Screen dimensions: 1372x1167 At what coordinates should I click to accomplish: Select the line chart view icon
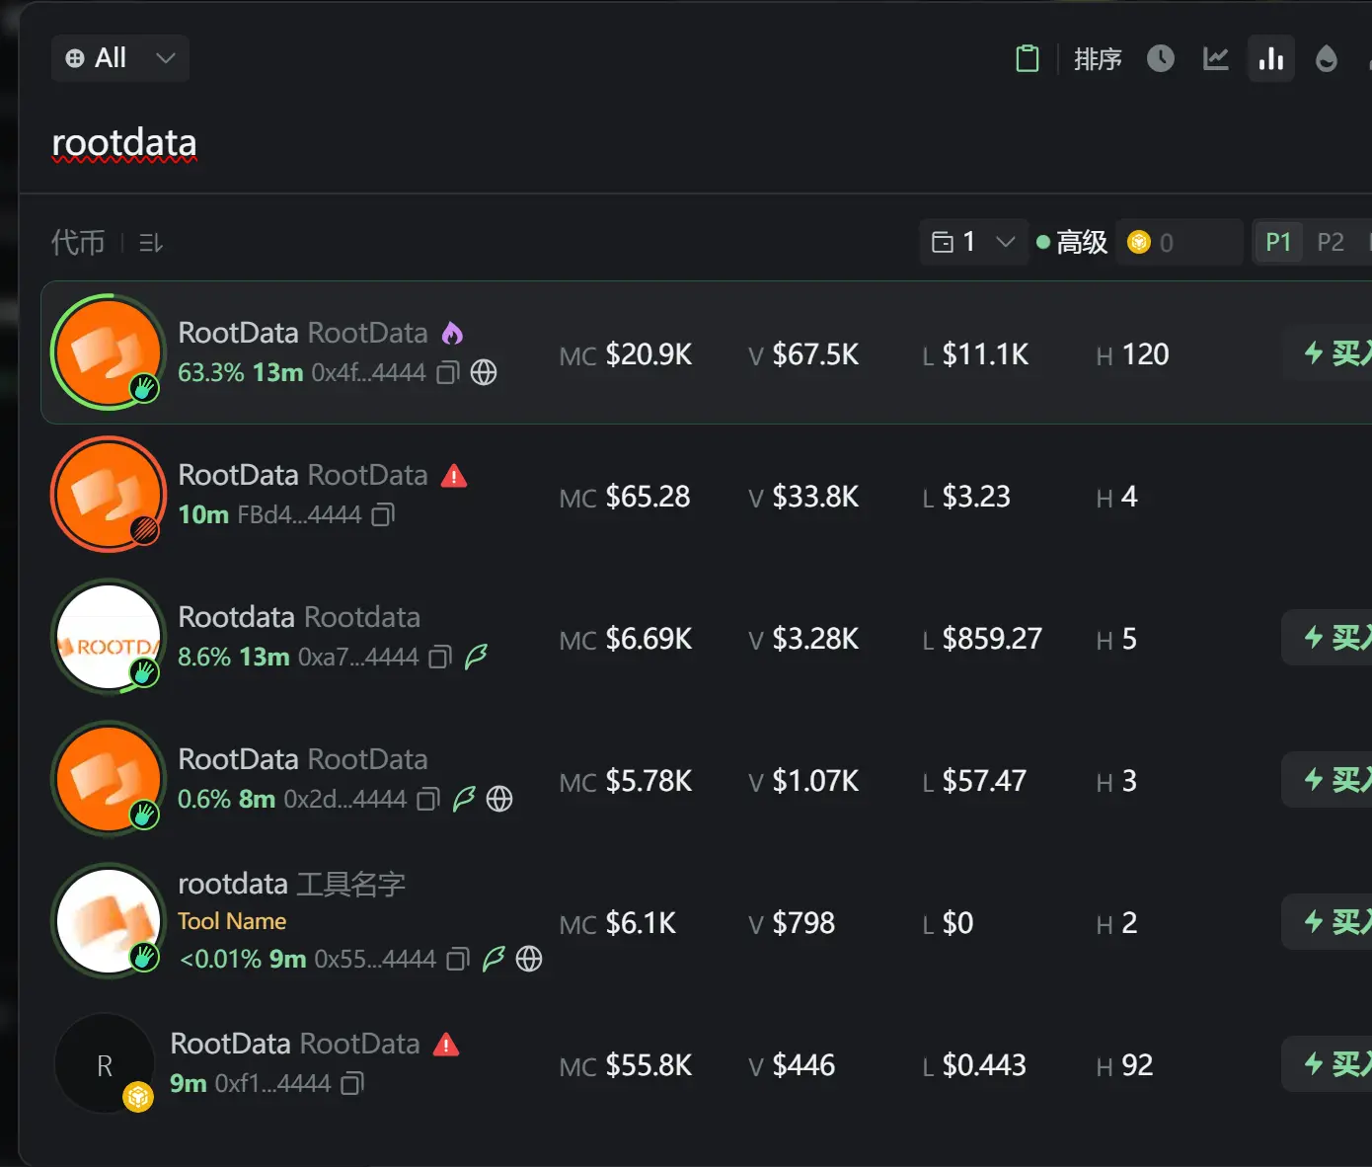pos(1215,58)
